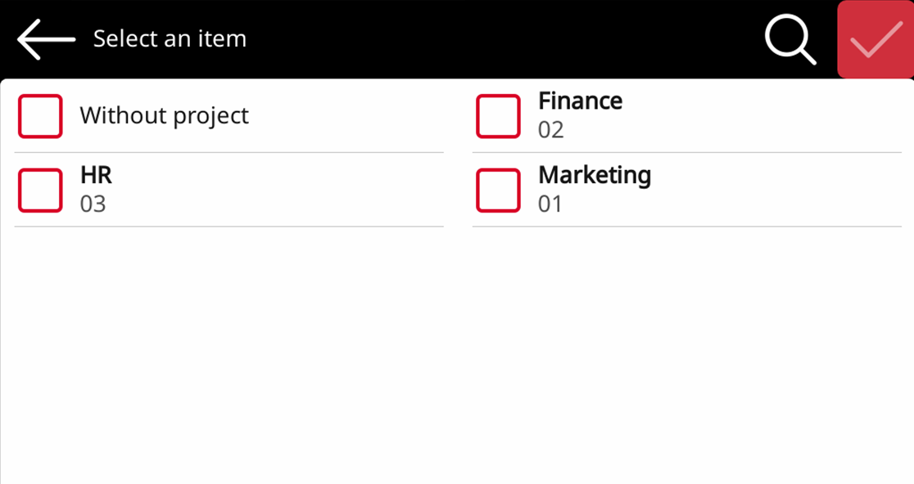Select the Marketing checkbox
Image resolution: width=914 pixels, height=484 pixels.
498,190
